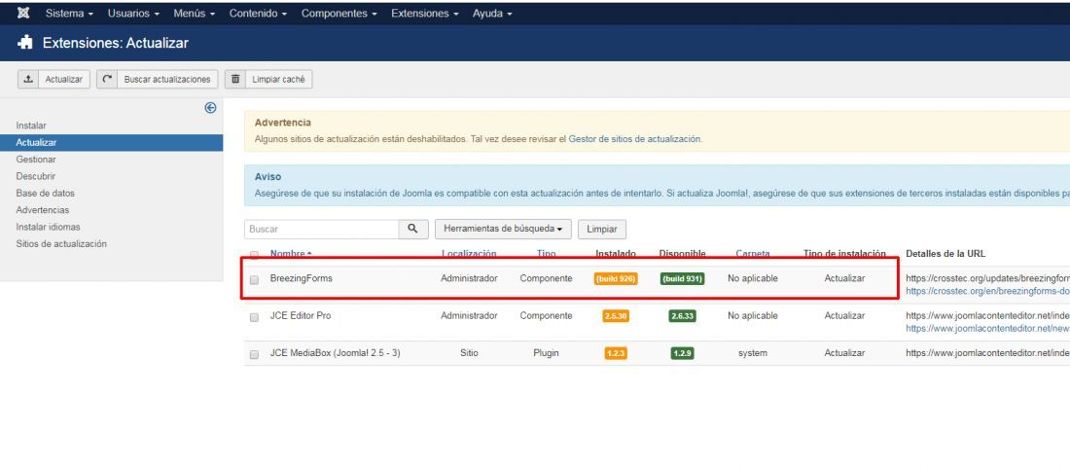
Task: Open Descubrir in the sidebar
Action: (x=35, y=176)
